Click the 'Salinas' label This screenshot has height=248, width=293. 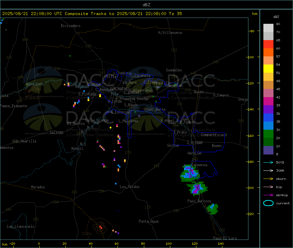click(56, 132)
